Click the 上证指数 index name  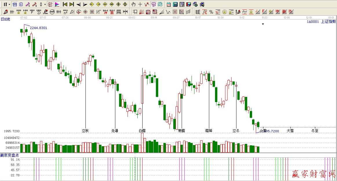click(x=328, y=21)
